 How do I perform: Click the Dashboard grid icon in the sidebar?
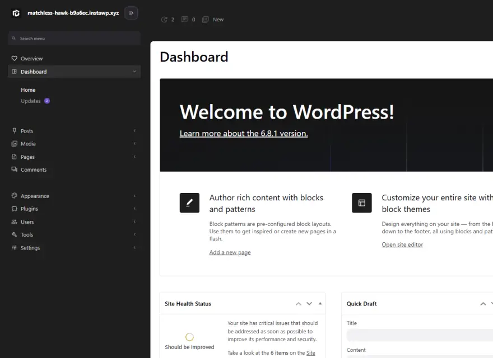point(14,72)
